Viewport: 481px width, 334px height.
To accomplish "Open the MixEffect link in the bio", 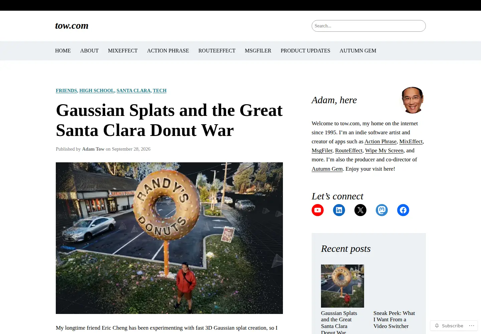I will click(x=411, y=142).
